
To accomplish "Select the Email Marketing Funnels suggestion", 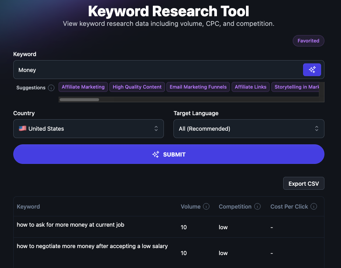I will point(198,87).
